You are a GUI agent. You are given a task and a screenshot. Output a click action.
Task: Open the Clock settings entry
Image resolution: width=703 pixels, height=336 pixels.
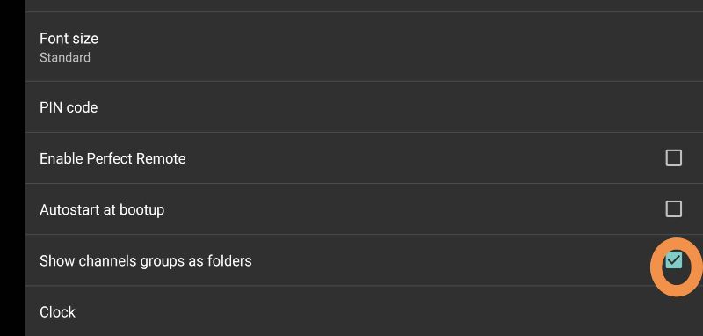(364, 311)
